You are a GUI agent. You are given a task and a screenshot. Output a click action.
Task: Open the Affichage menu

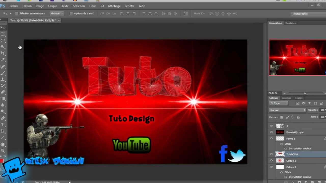pos(114,6)
